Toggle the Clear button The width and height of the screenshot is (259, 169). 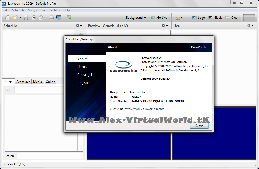point(232,18)
